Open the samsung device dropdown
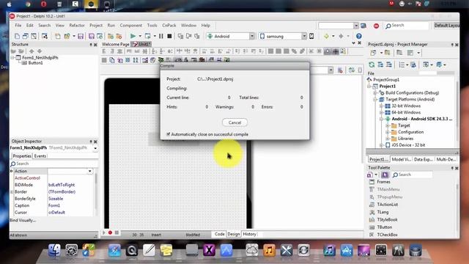Image resolution: width=469 pixels, height=264 pixels. coord(304,36)
